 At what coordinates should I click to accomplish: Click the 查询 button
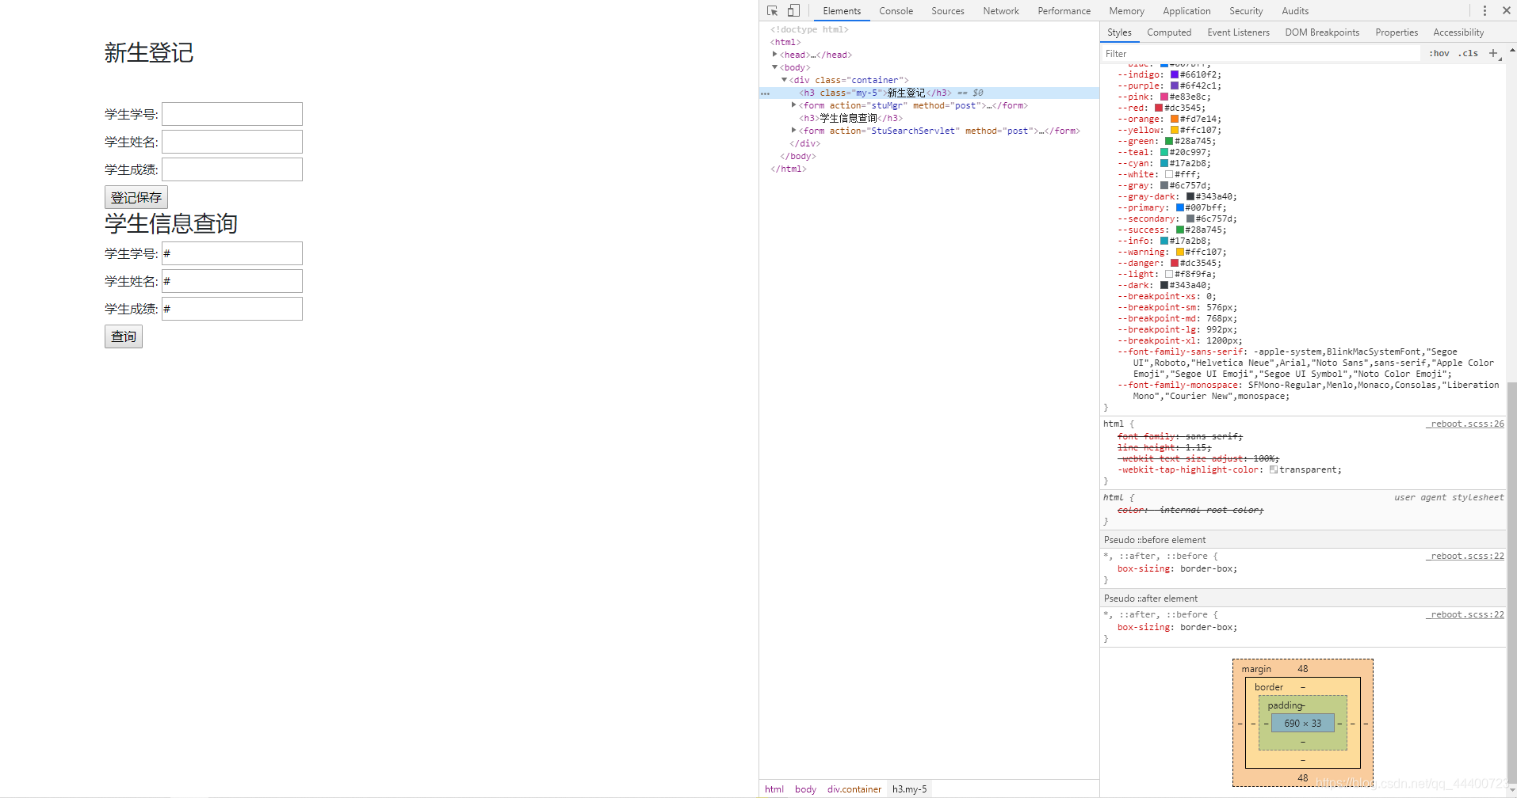point(124,336)
